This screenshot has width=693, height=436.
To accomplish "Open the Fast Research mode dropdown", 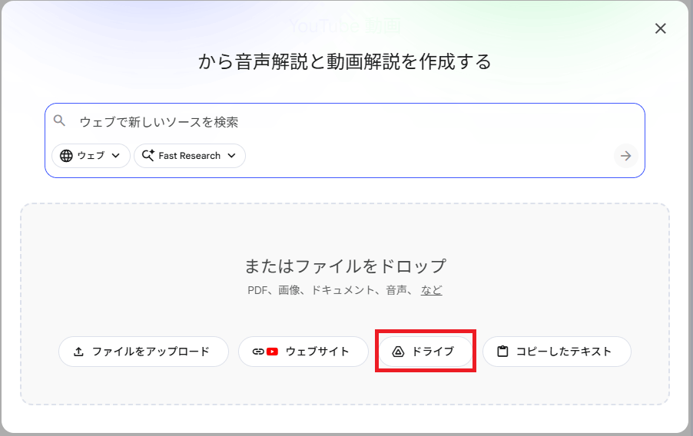I will (x=190, y=156).
